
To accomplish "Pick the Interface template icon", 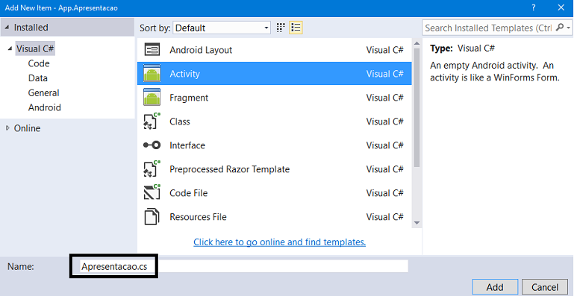I will click(x=152, y=145).
